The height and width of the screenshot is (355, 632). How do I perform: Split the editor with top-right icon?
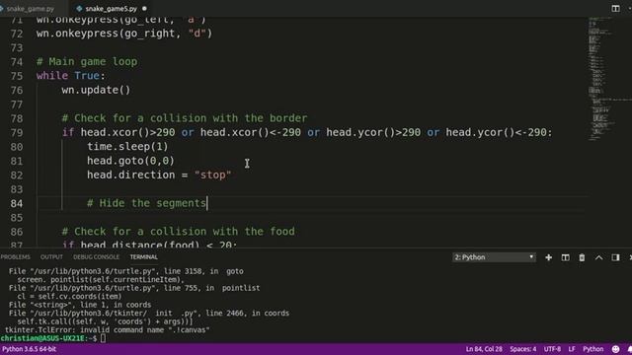click(615, 9)
